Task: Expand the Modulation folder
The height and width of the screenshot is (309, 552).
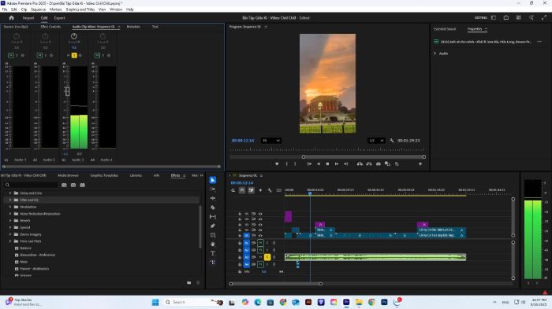Action: (x=9, y=207)
